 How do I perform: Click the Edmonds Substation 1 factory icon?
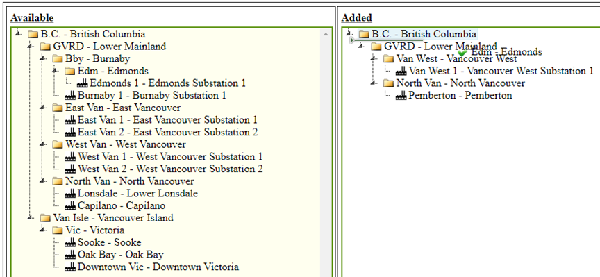[x=82, y=83]
